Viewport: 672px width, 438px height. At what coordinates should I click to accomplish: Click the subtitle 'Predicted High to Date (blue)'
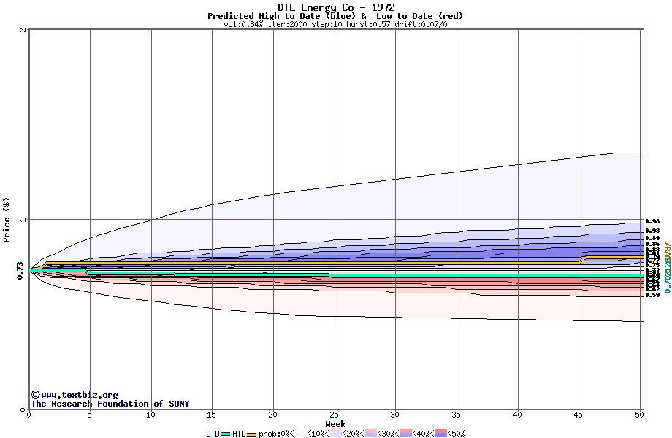click(x=281, y=16)
